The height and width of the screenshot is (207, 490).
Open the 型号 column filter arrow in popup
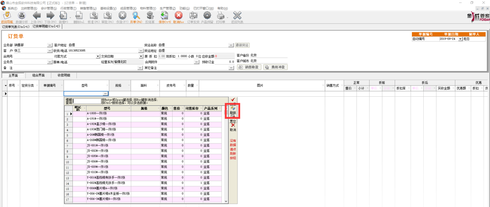(129, 108)
